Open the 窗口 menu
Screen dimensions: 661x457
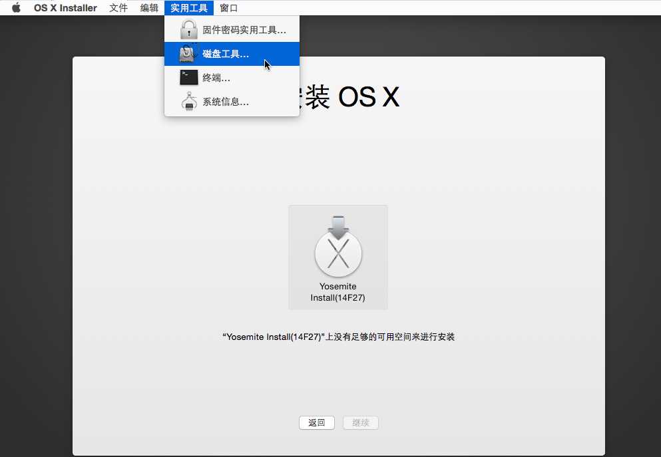tap(229, 8)
